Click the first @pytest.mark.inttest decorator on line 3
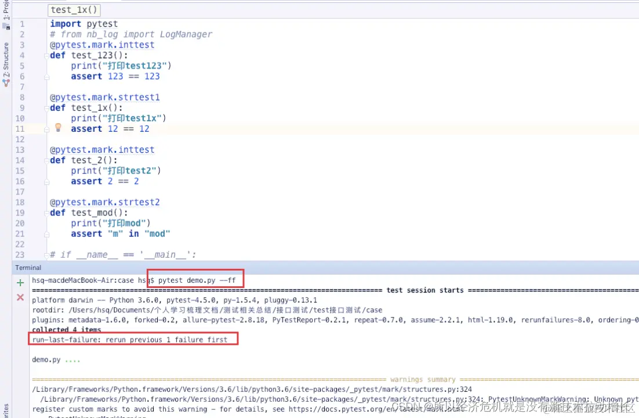Viewport: 639px width, 418px height. coord(102,45)
